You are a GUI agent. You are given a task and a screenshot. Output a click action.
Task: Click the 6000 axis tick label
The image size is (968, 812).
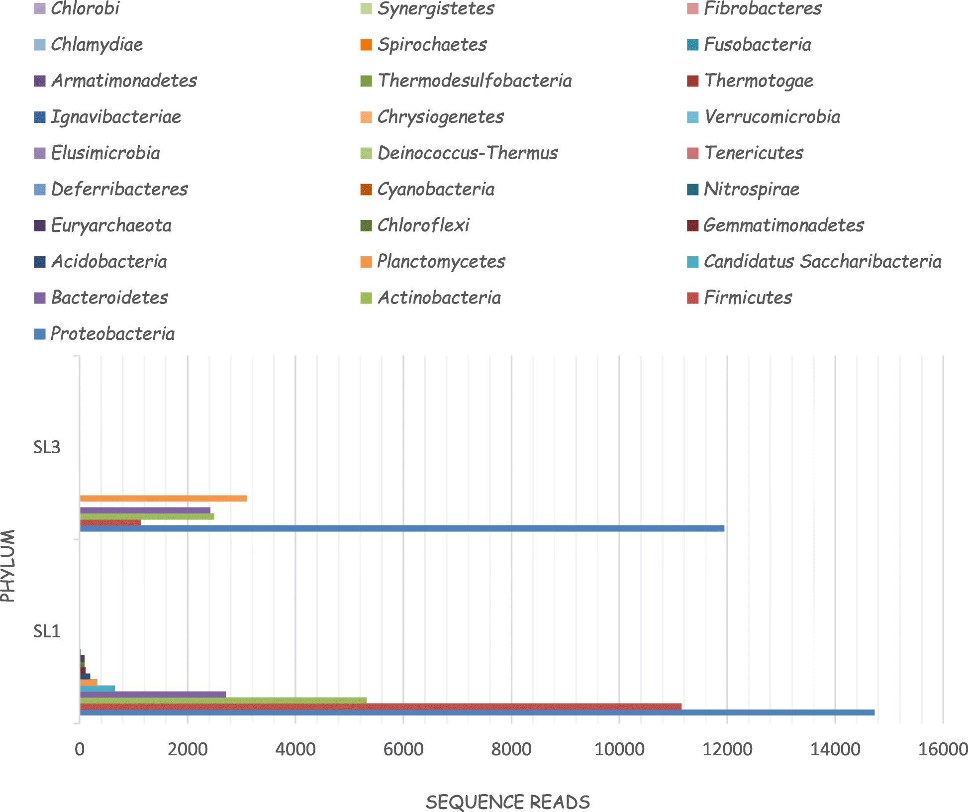(x=403, y=749)
